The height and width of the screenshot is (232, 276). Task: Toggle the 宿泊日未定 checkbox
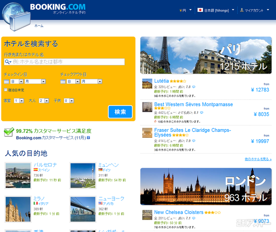6,90
